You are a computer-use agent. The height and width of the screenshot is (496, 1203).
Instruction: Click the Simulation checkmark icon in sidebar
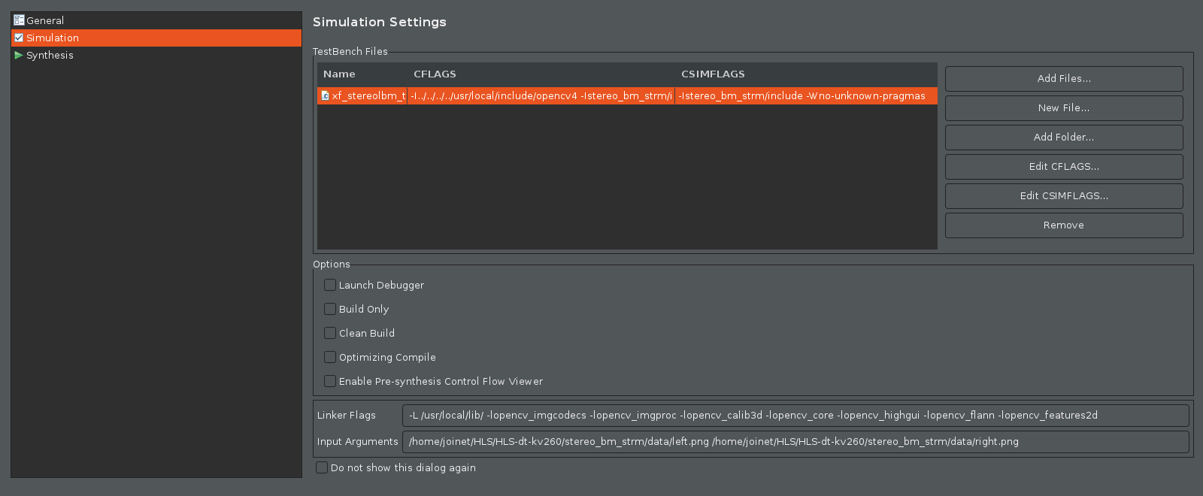pyautogui.click(x=19, y=38)
